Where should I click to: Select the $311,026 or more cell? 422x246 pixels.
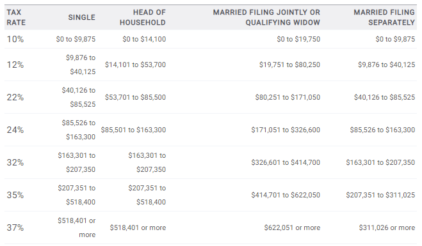(x=387, y=227)
